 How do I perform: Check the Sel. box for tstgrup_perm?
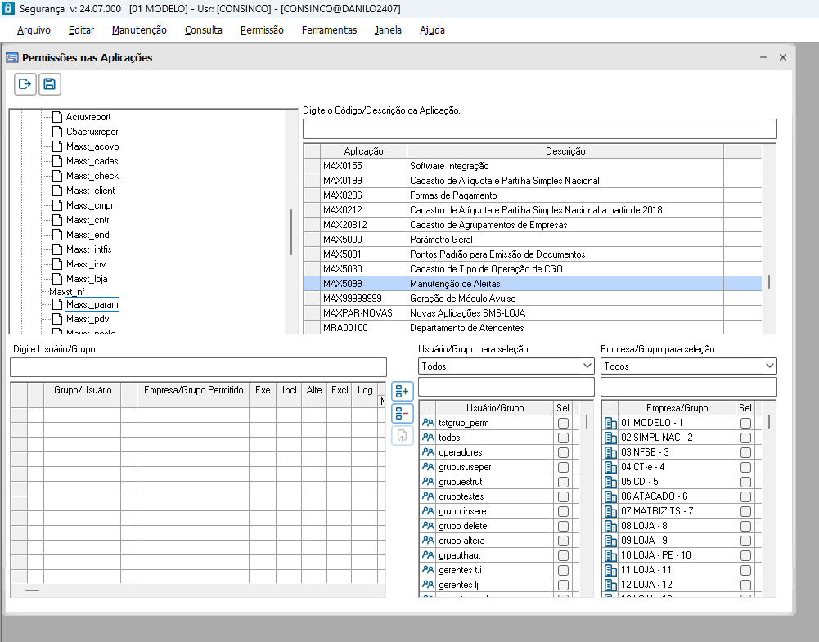pos(563,424)
